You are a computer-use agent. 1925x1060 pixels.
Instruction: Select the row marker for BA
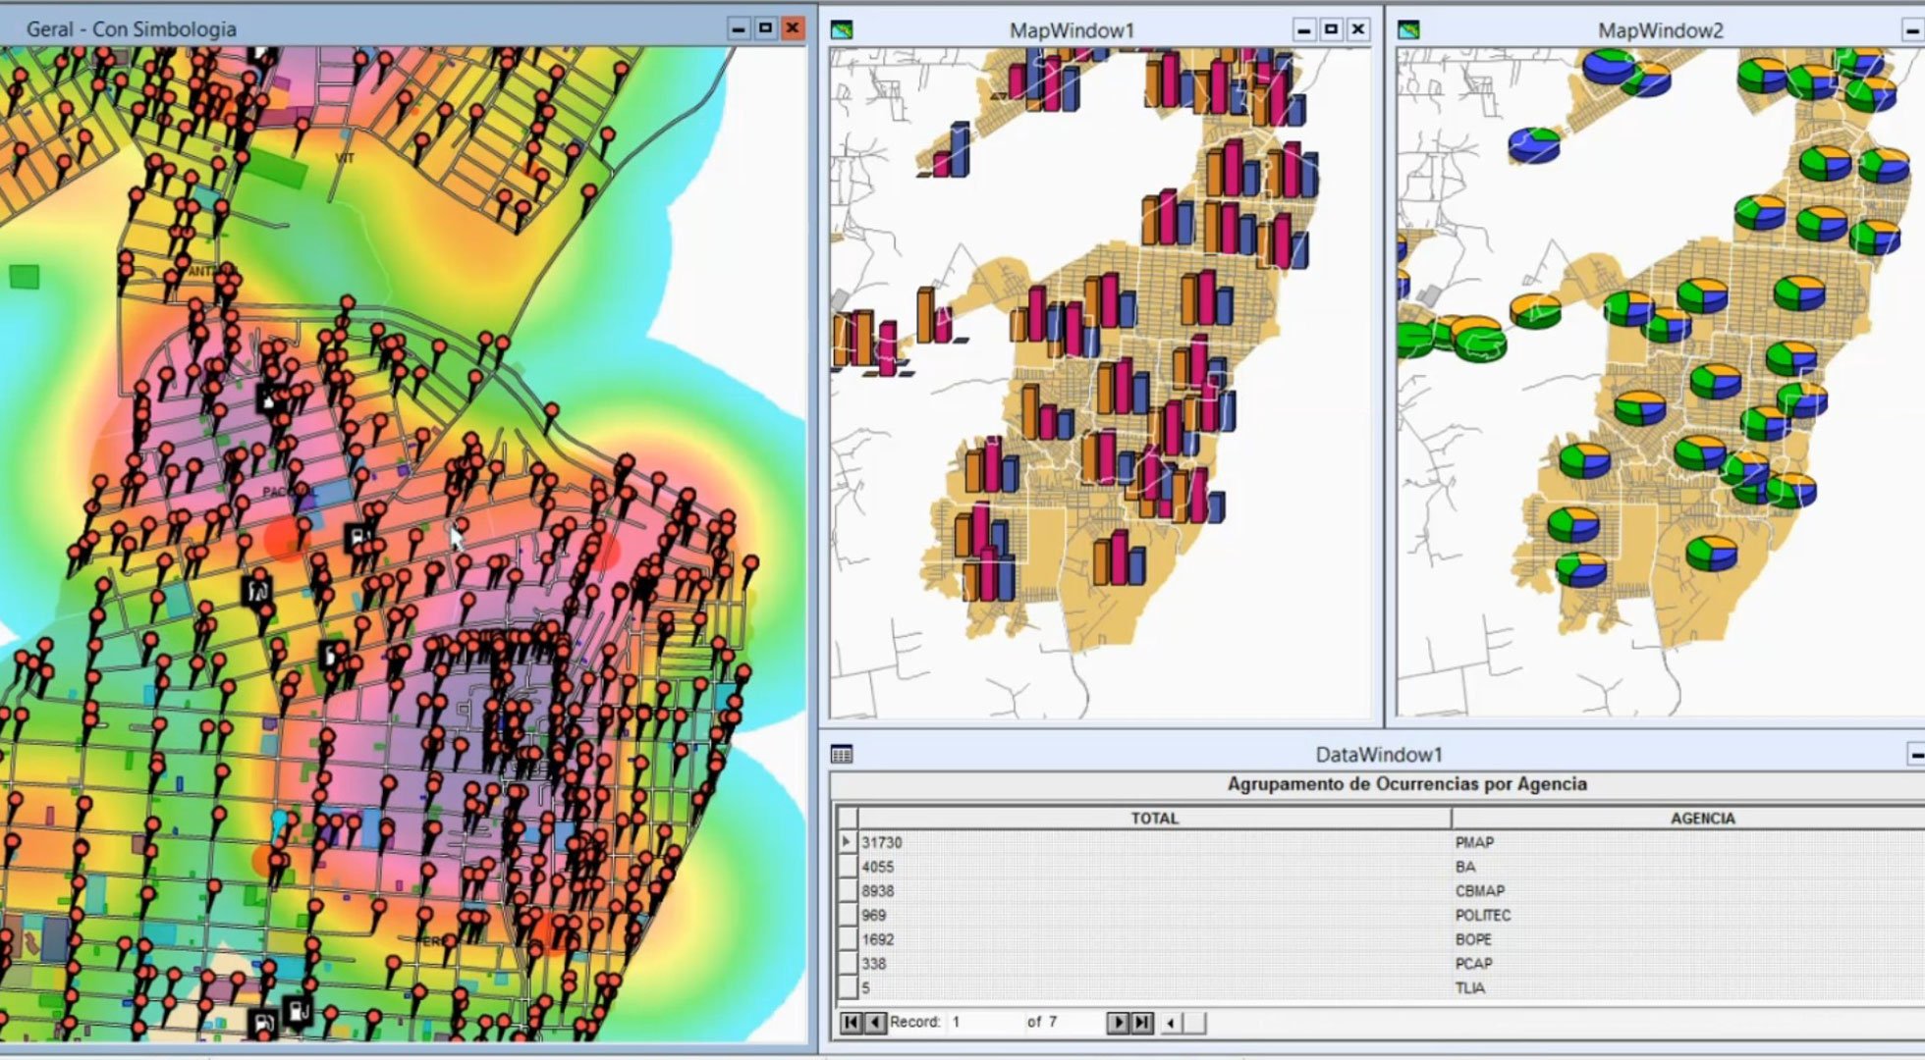click(x=847, y=867)
